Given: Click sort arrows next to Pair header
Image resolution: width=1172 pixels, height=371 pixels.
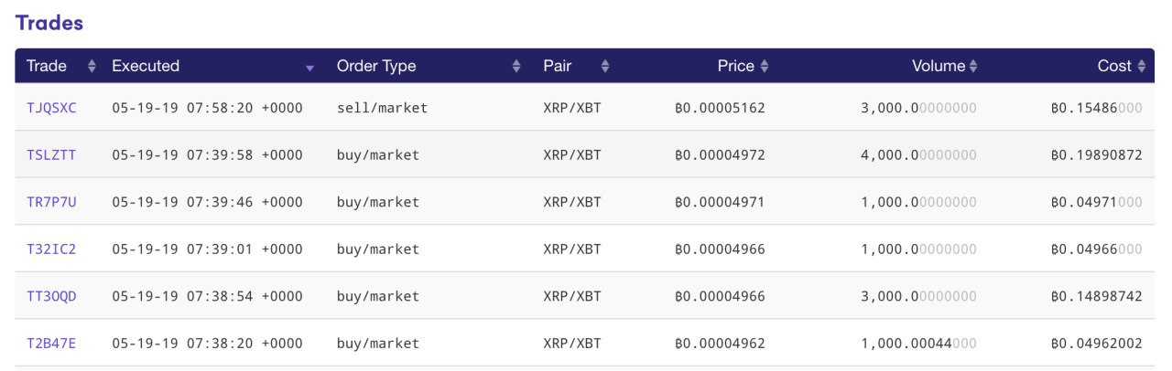Looking at the screenshot, I should tap(605, 67).
